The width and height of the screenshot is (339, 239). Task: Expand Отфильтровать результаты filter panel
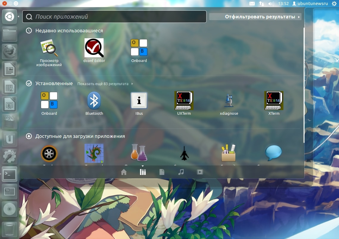(x=255, y=17)
